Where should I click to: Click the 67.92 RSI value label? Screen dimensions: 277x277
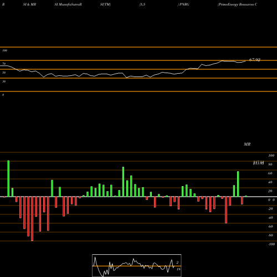point(255,60)
